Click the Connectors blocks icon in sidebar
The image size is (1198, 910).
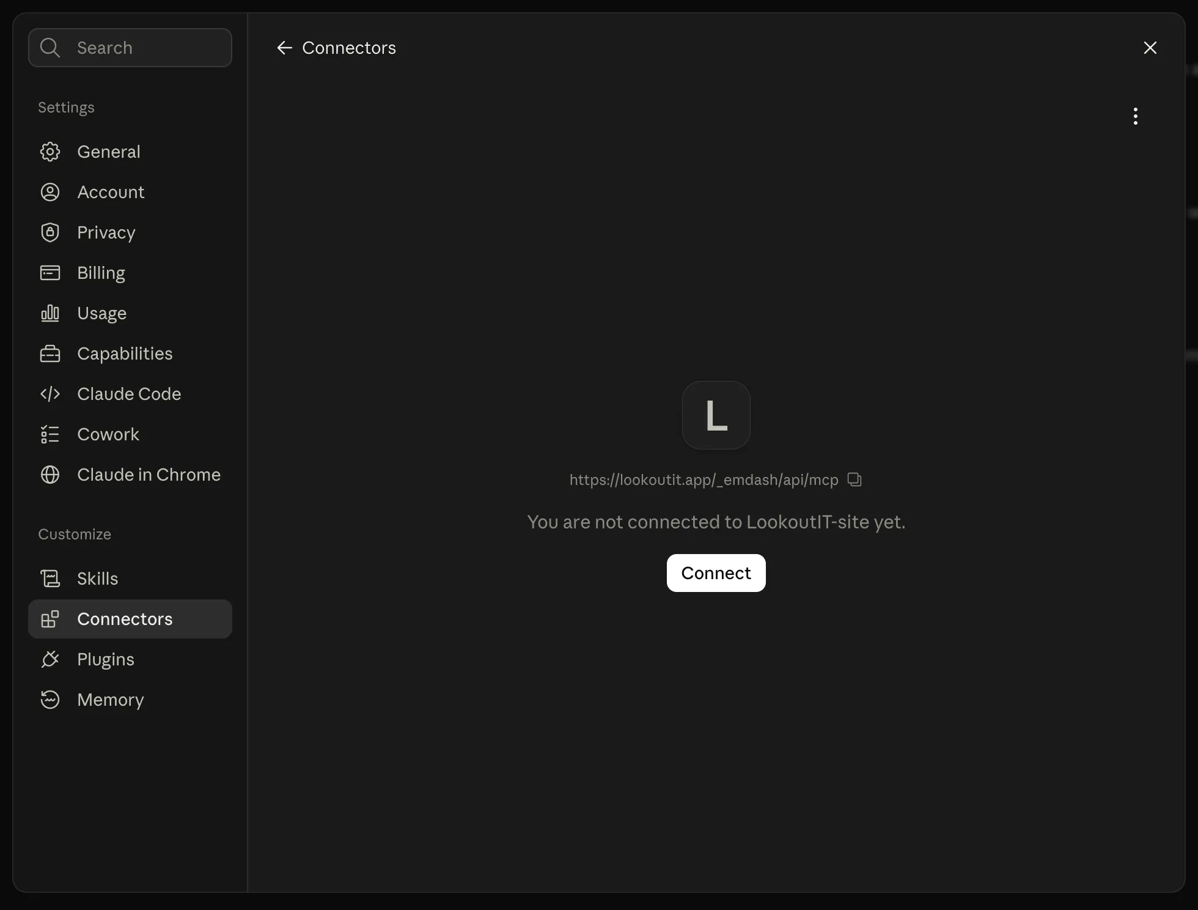tap(50, 619)
